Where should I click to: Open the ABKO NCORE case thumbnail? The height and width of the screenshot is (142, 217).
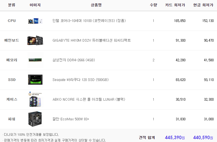click(35, 100)
